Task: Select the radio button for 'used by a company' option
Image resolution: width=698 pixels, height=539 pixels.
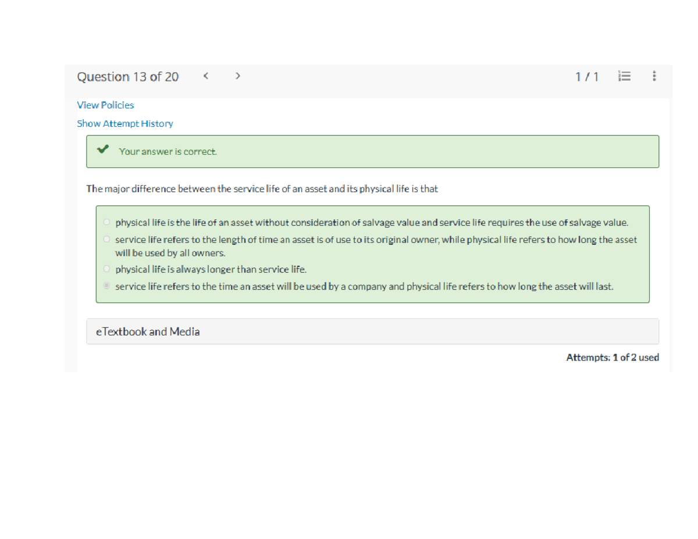Action: 106,286
